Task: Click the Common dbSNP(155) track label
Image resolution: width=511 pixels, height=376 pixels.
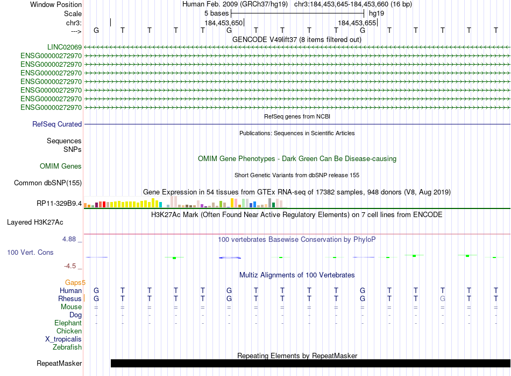Action: tap(48, 183)
